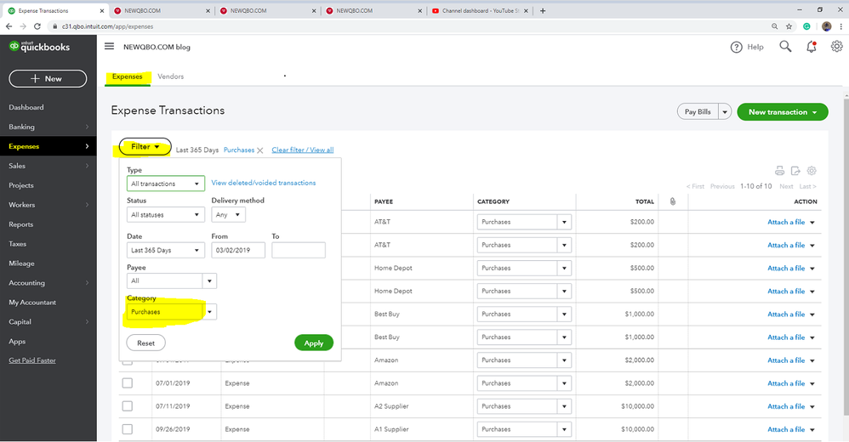This screenshot has width=849, height=442.
Task: Open browser zoom magnifier icon
Action: coord(775,26)
